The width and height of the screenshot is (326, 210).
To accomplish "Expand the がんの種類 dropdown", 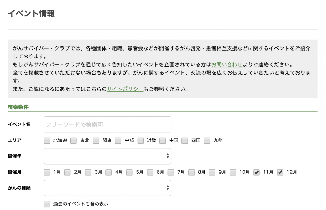I will 107,188.
